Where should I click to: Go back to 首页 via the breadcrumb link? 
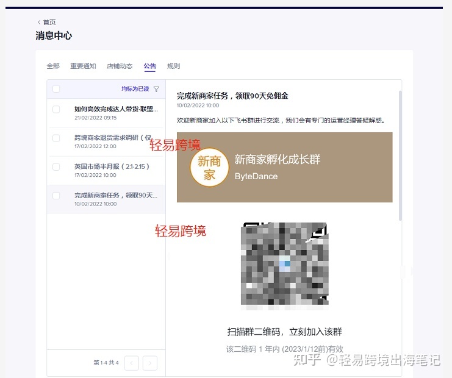coord(46,22)
